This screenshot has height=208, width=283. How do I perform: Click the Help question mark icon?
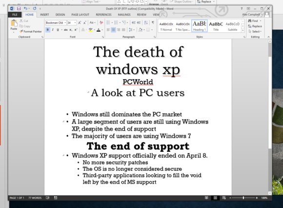pyautogui.click(x=242, y=8)
